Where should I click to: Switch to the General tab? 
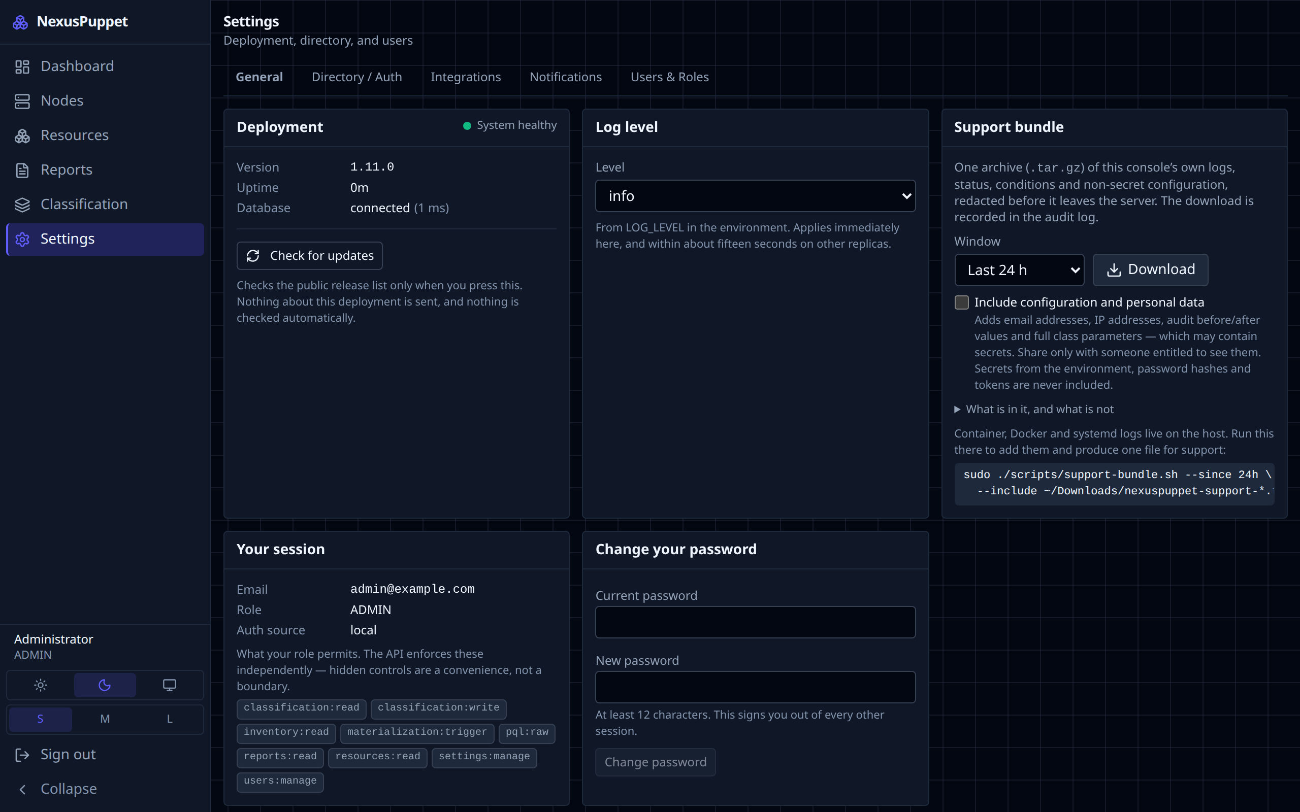tap(259, 77)
